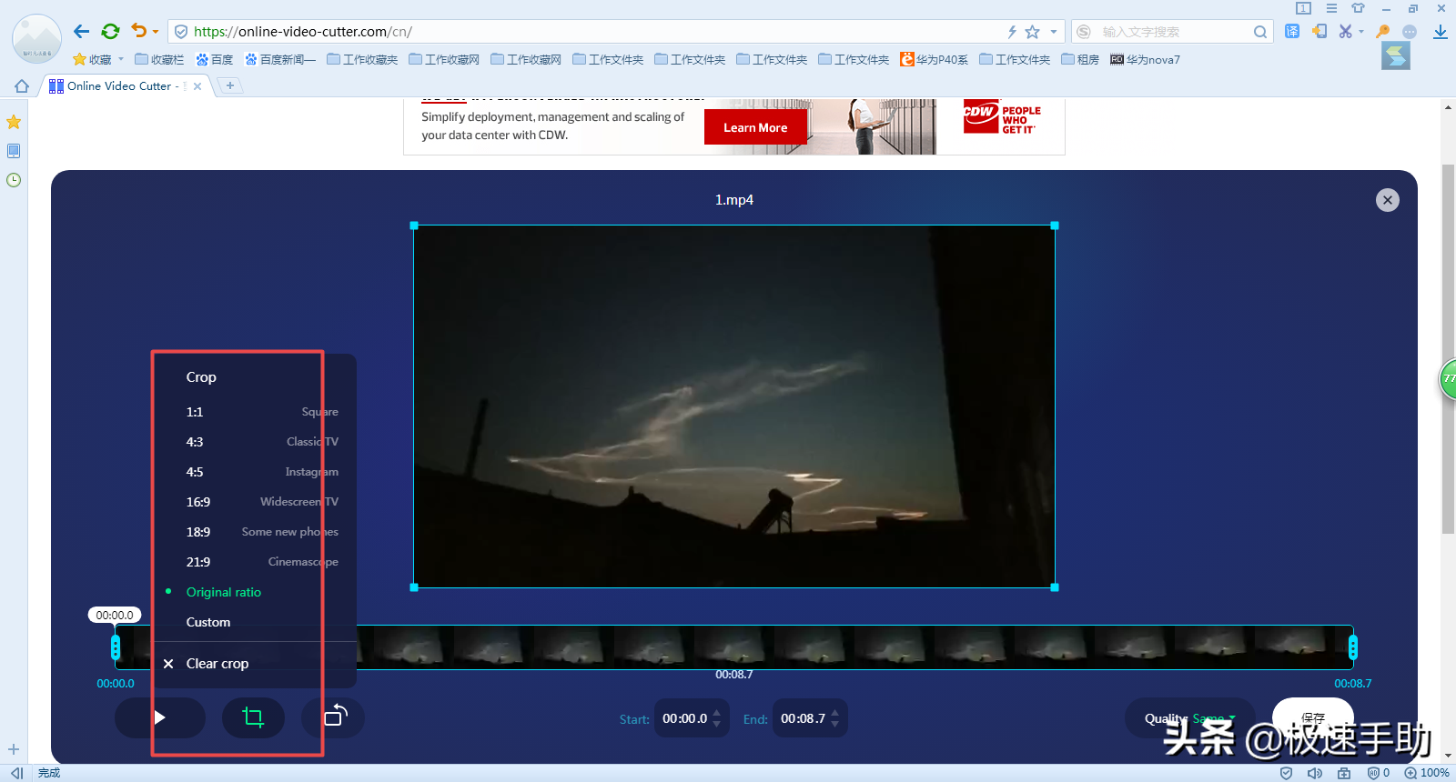This screenshot has width=1456, height=782.
Task: Decrease the End time with down arrow
Action: pos(835,724)
